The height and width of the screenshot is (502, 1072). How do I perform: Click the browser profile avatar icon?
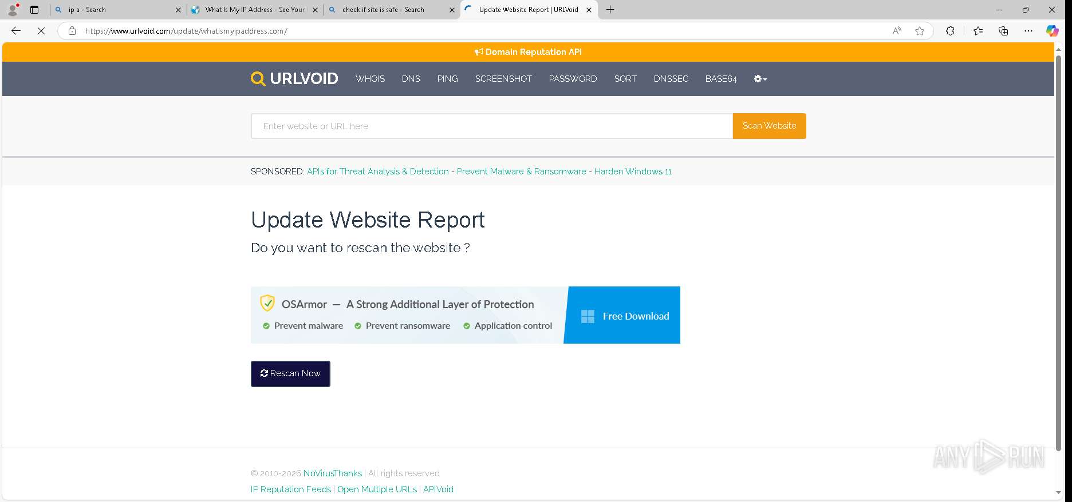[13, 10]
